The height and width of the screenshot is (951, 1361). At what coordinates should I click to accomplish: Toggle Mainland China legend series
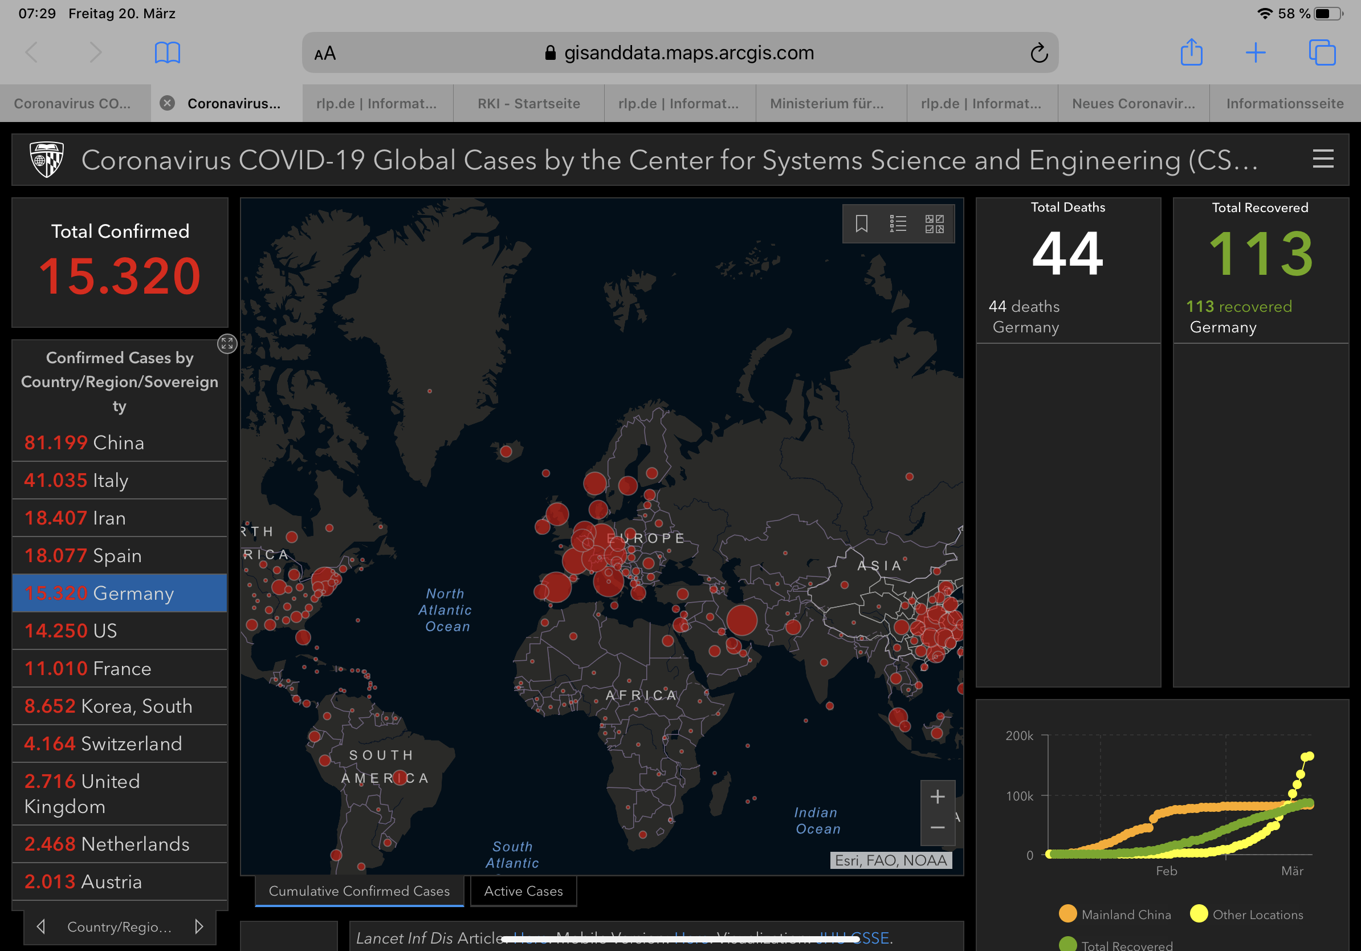pos(1114,913)
